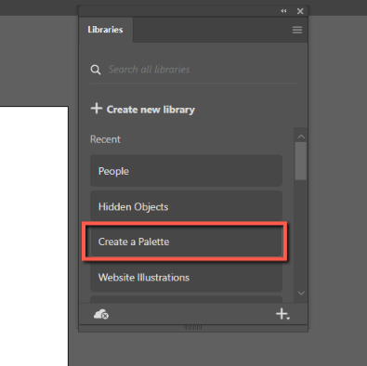Click the scroll down arrow in library list

tap(301, 293)
